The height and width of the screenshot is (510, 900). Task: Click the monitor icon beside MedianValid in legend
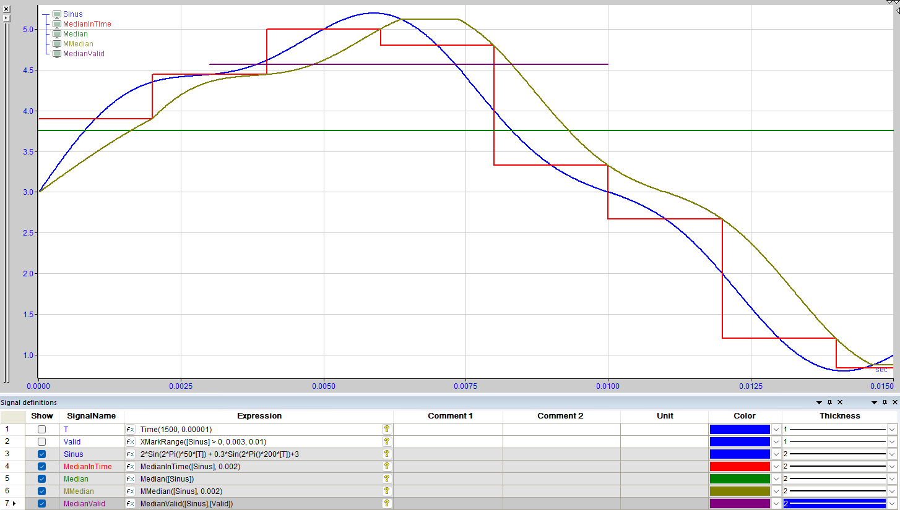coord(57,54)
